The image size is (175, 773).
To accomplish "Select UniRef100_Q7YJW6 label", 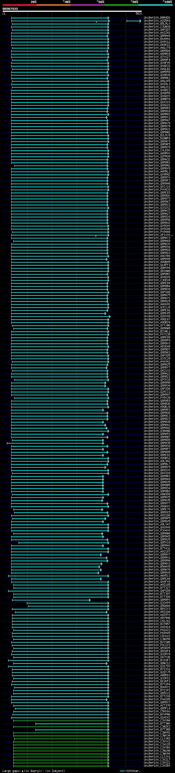I will pyautogui.click(x=157, y=325).
